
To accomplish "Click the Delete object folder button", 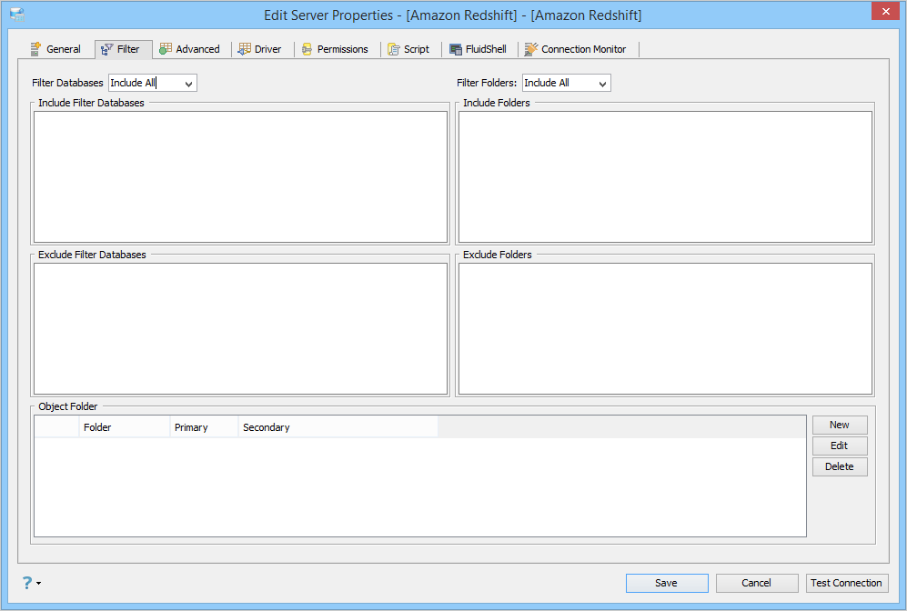I will [840, 466].
